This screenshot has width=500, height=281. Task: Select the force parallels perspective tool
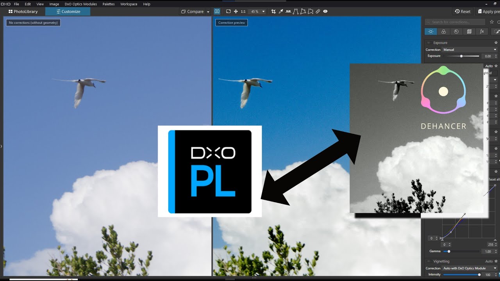[296, 11]
